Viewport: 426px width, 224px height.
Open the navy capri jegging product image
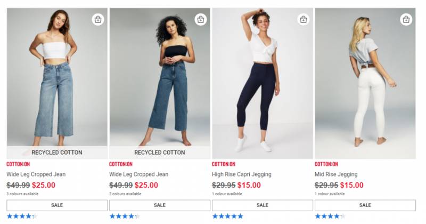263,83
